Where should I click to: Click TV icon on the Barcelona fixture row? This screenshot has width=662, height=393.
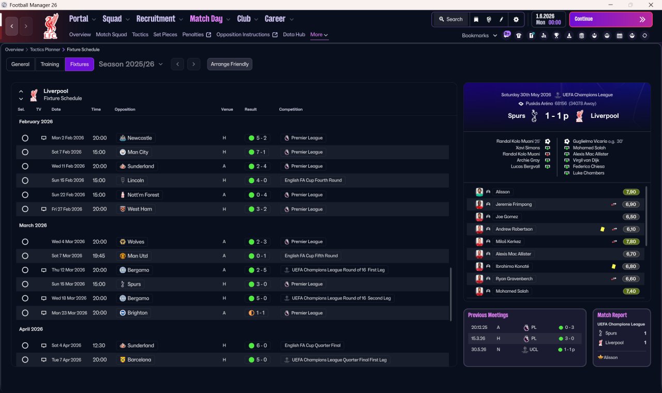tap(44, 359)
